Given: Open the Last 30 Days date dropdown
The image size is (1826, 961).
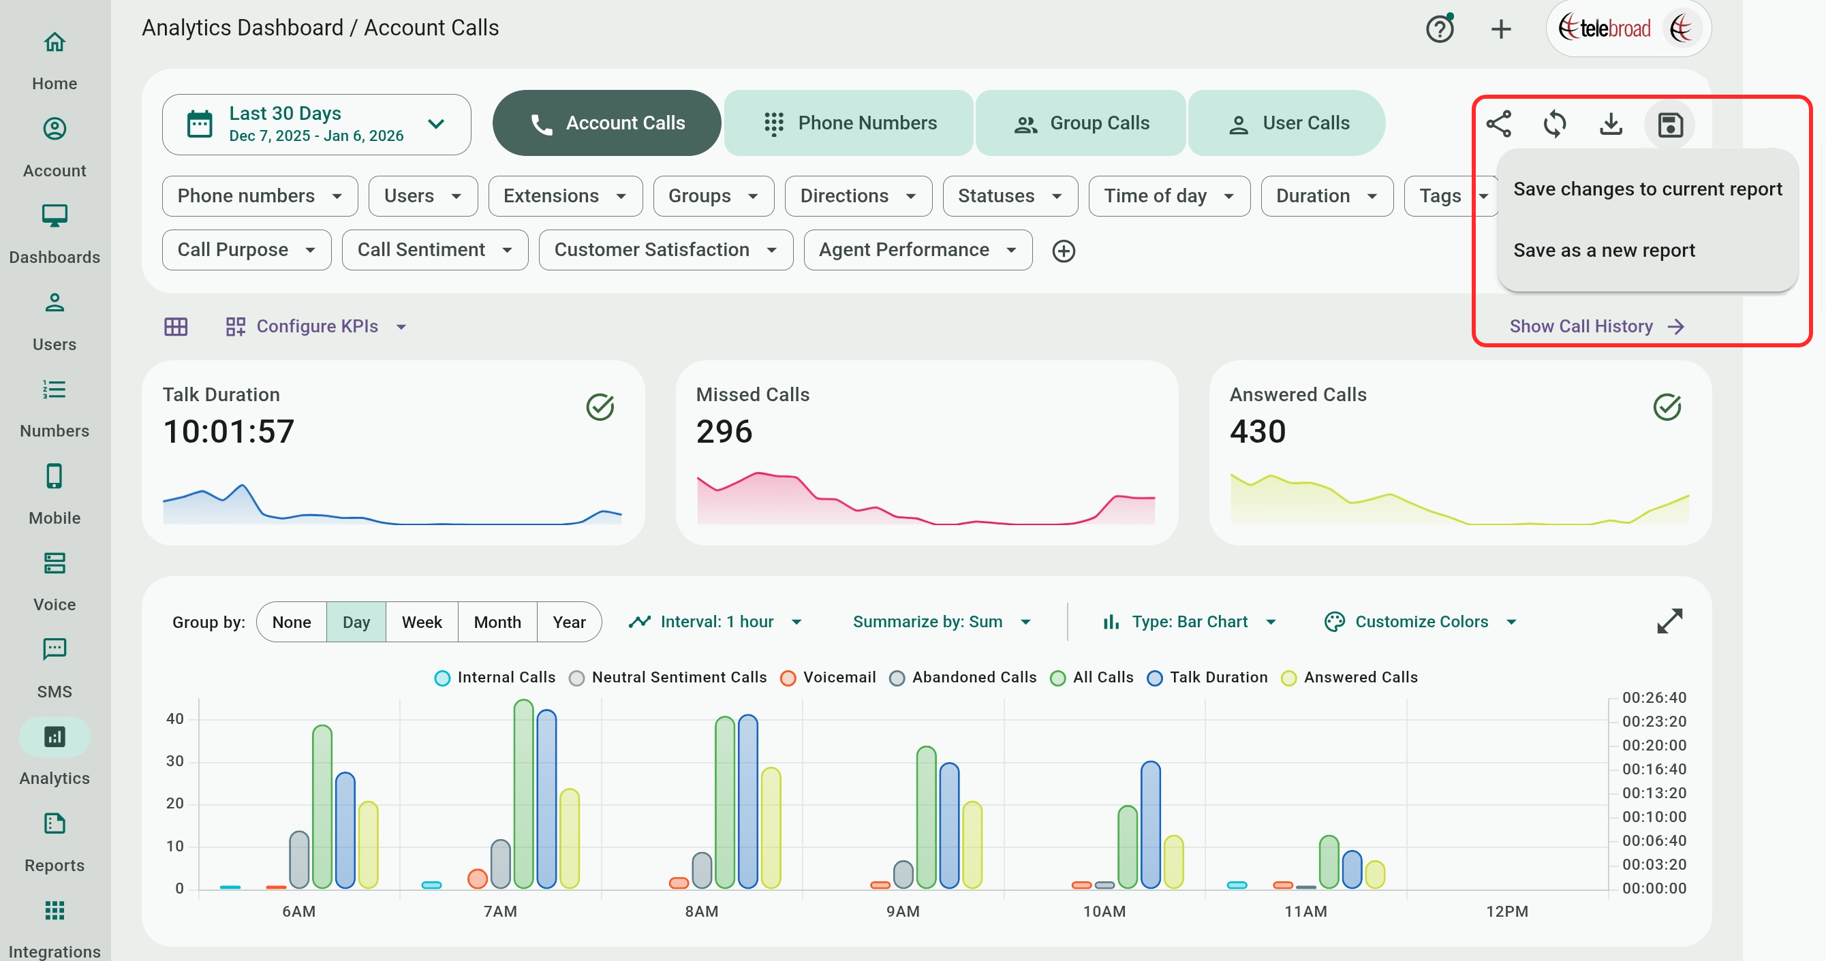Looking at the screenshot, I should pyautogui.click(x=316, y=124).
